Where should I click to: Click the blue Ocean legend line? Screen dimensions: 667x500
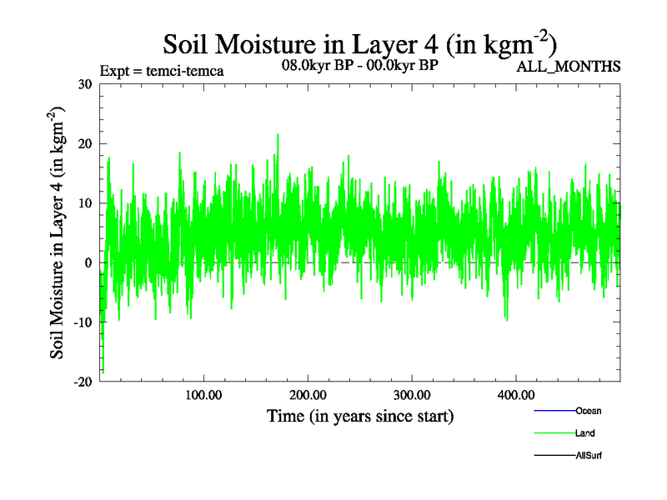click(554, 411)
